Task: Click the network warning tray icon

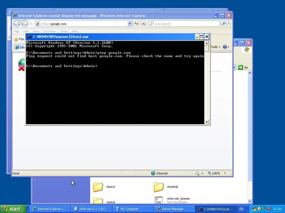Action: coord(254,209)
